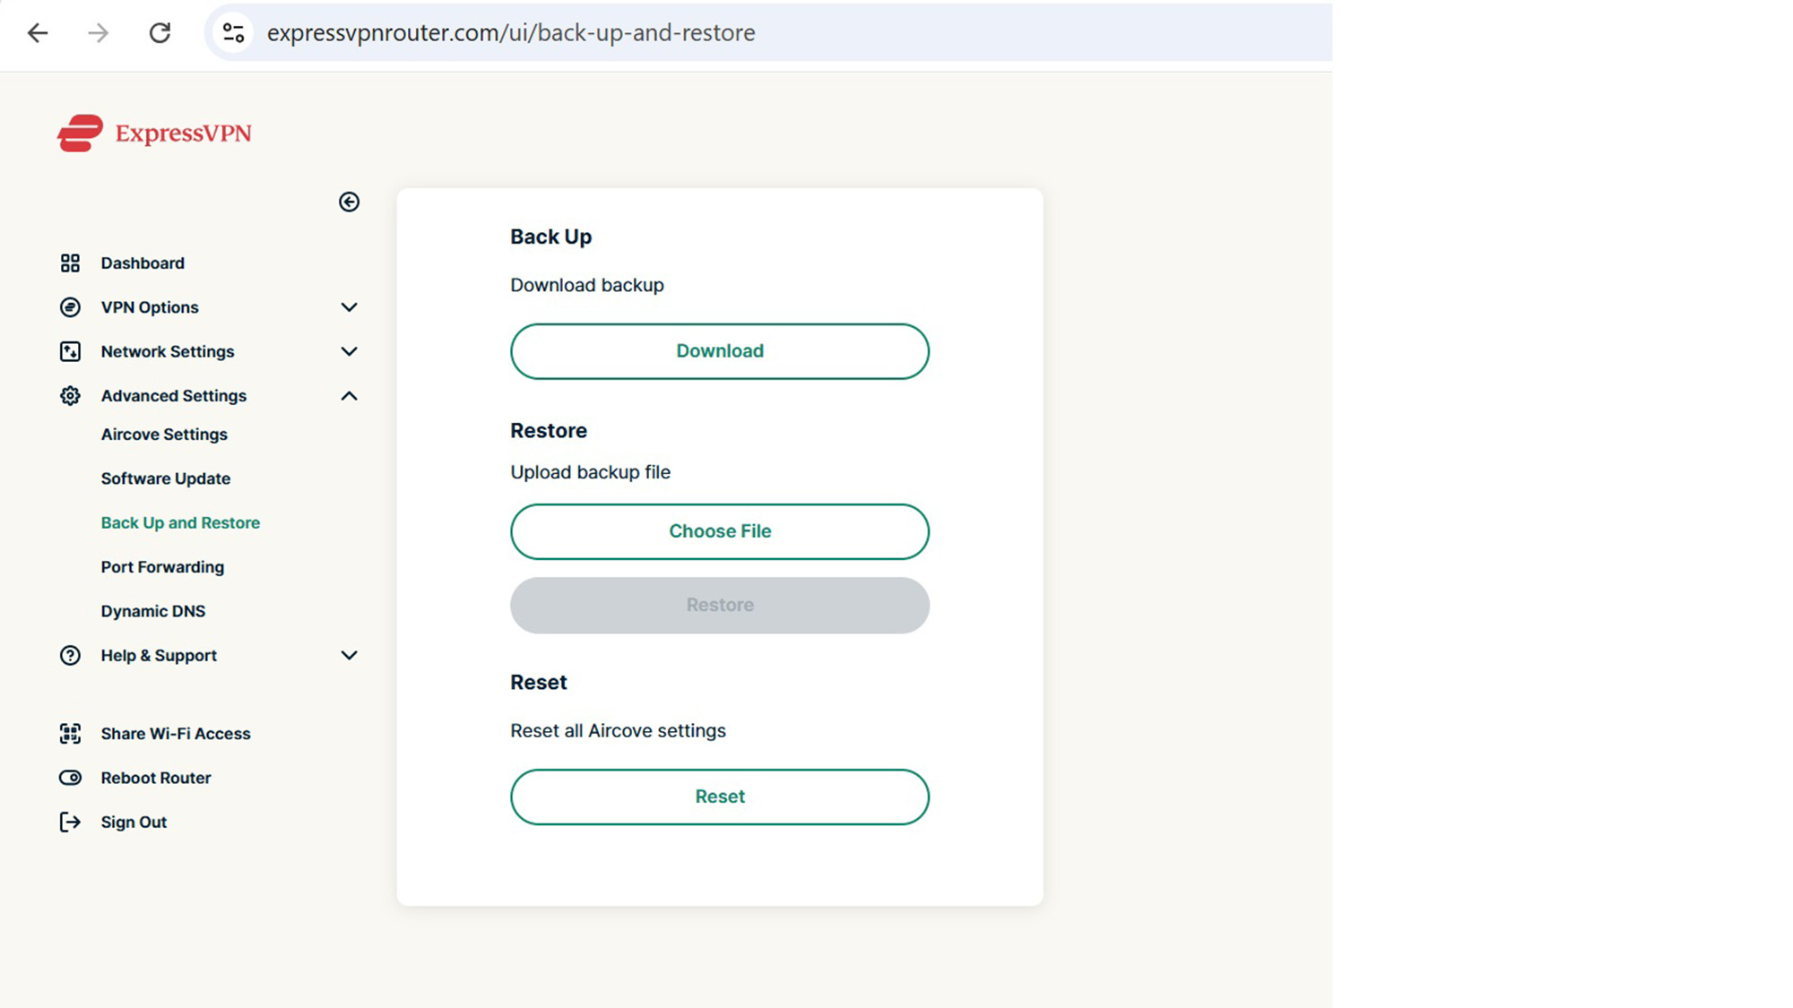This screenshot has width=1793, height=1008.
Task: Collapse the Advanced Settings chevron
Action: pyautogui.click(x=349, y=396)
